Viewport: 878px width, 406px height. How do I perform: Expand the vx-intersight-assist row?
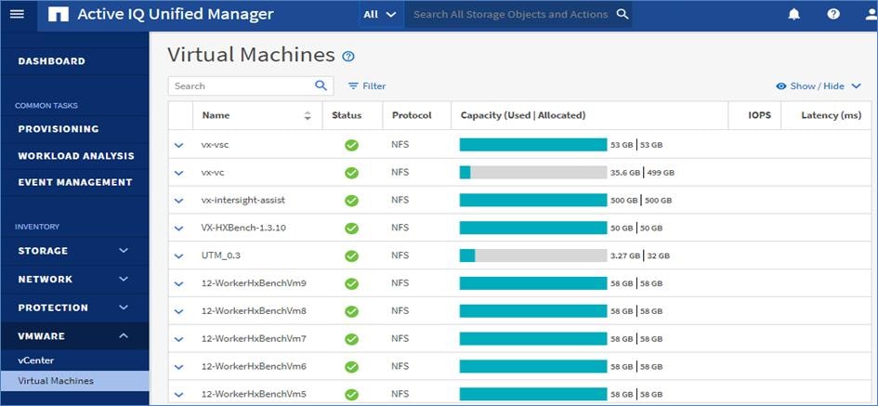(178, 201)
